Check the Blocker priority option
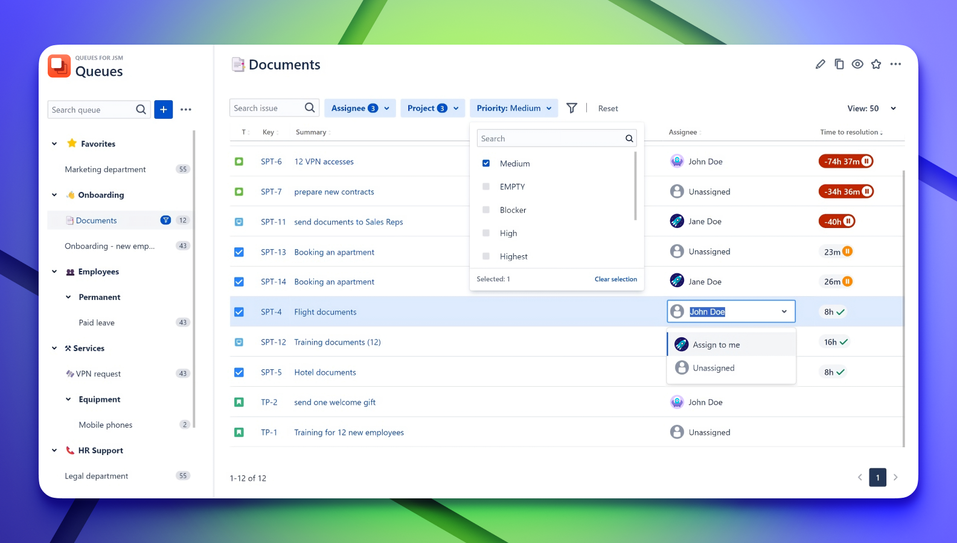The width and height of the screenshot is (957, 543). click(486, 210)
